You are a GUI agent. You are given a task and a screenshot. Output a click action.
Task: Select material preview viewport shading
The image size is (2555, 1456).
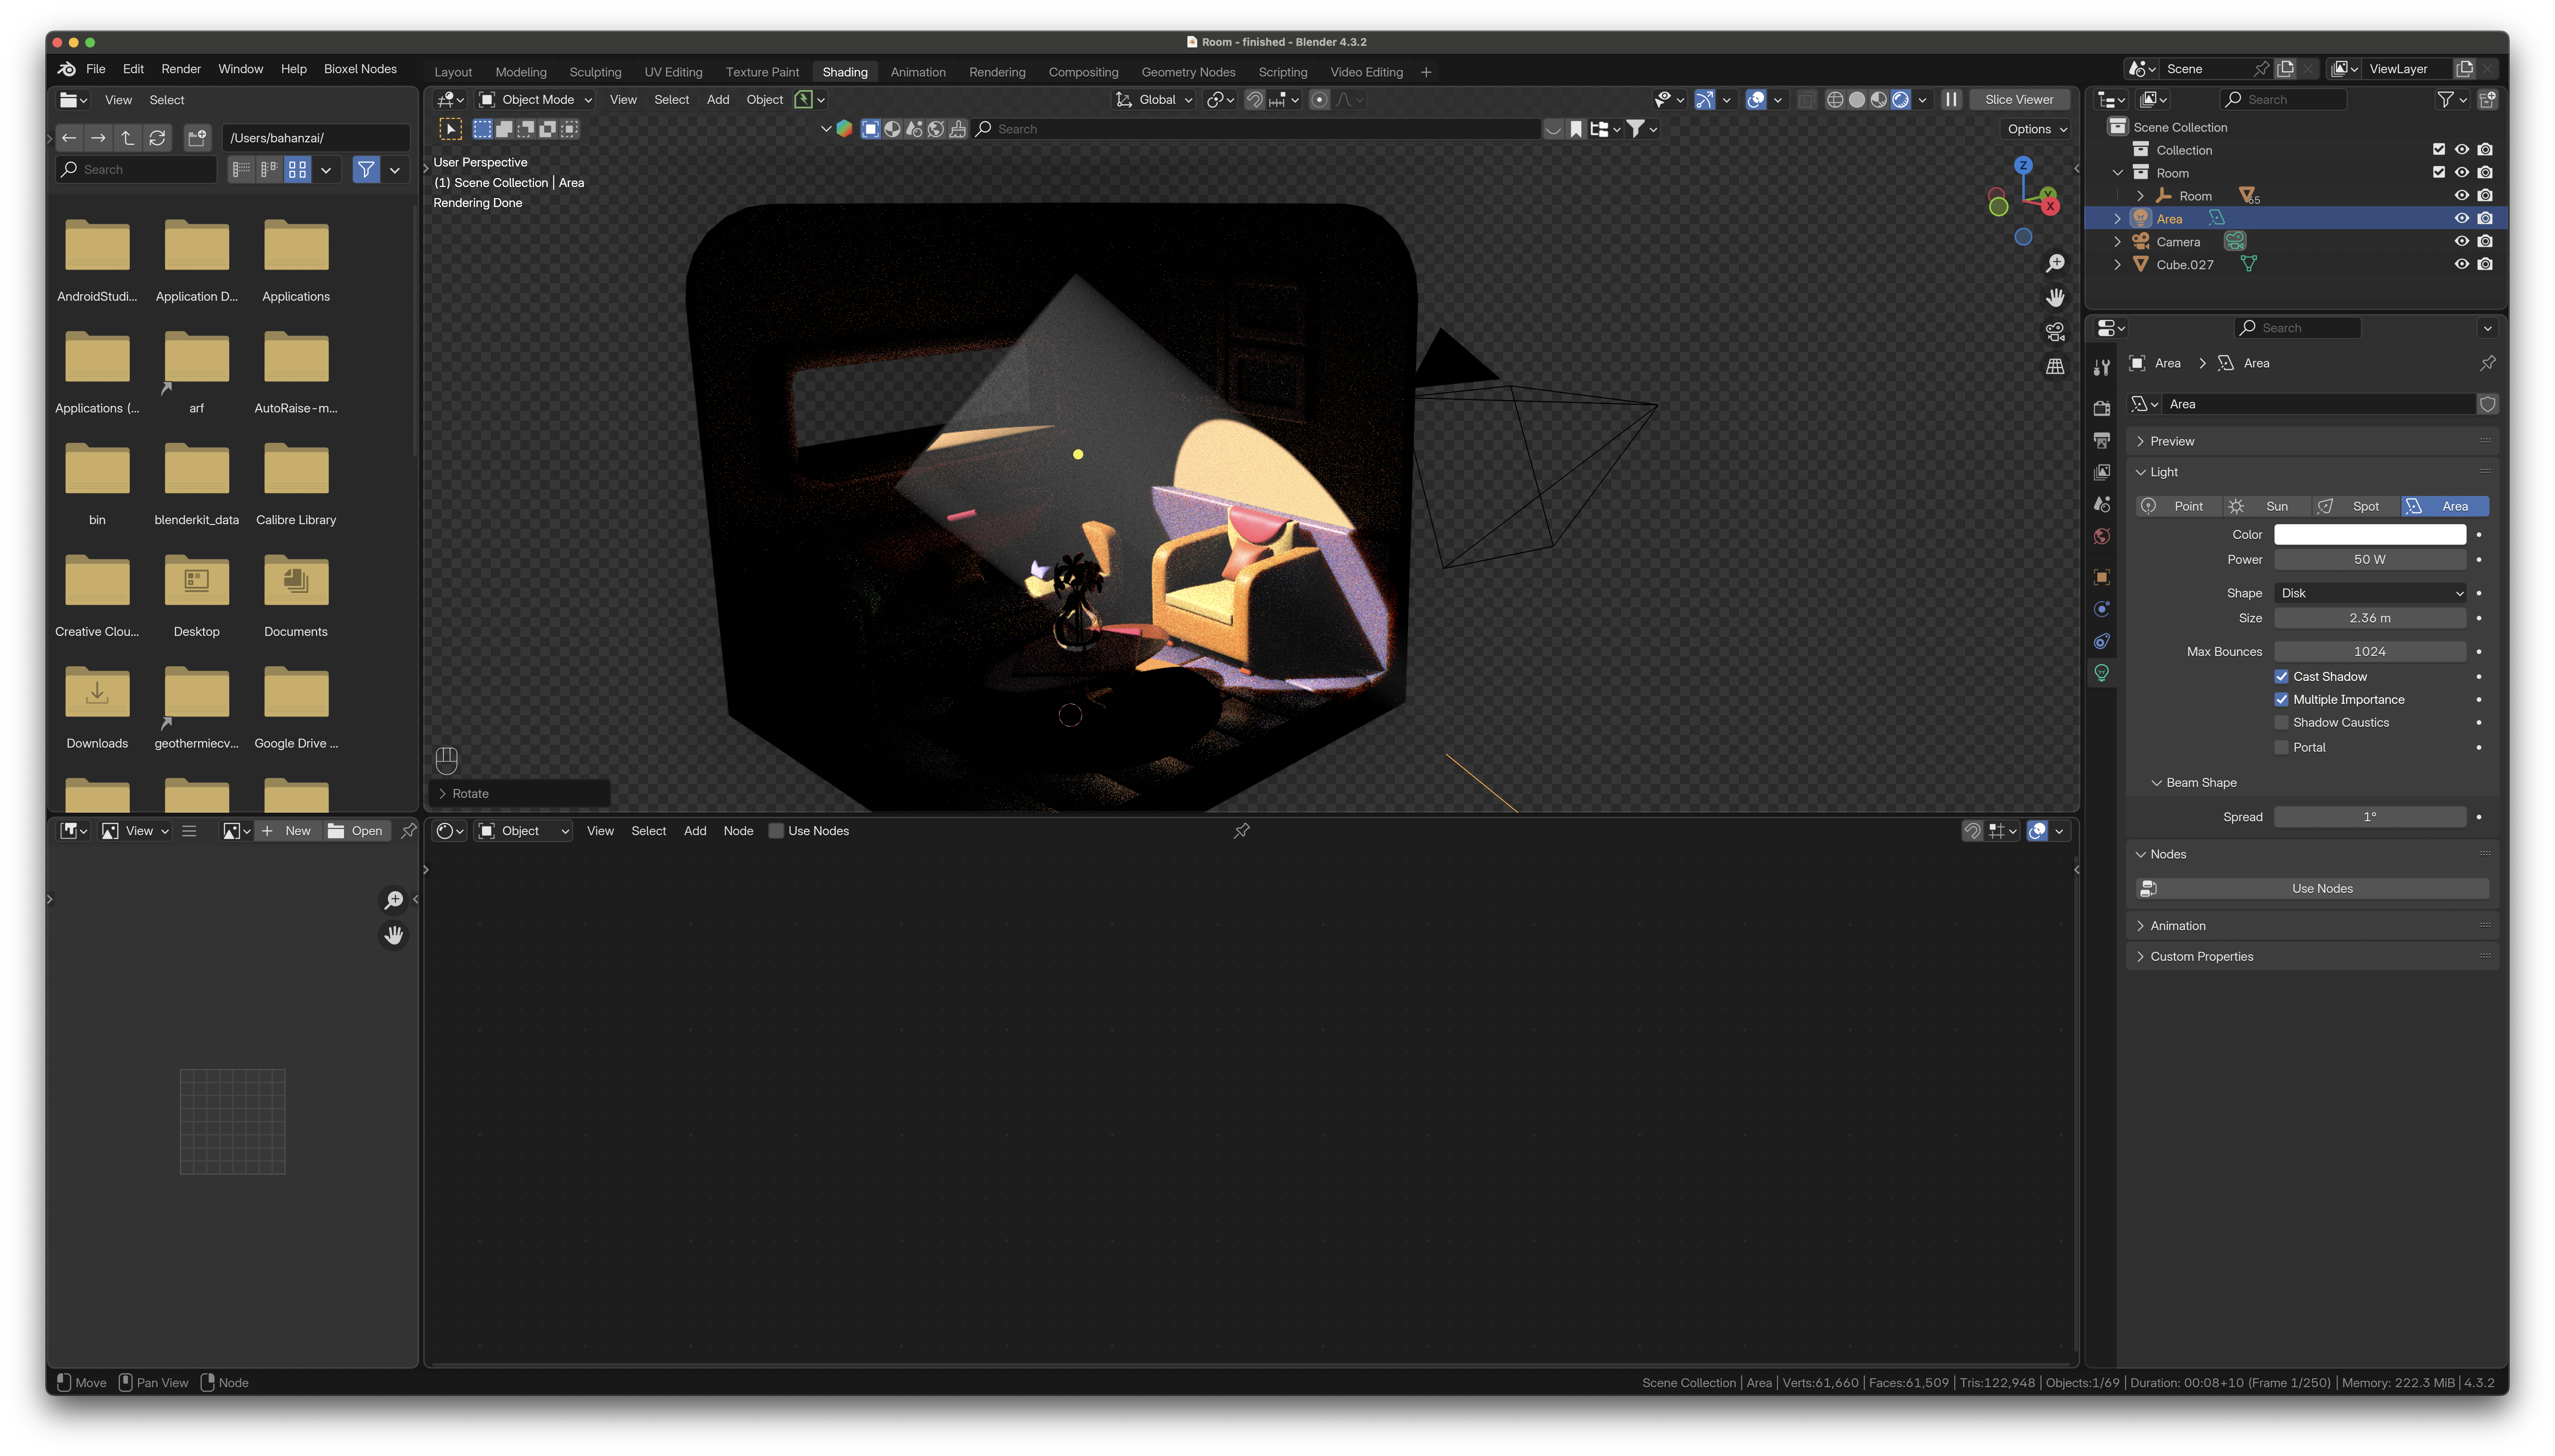(1879, 100)
